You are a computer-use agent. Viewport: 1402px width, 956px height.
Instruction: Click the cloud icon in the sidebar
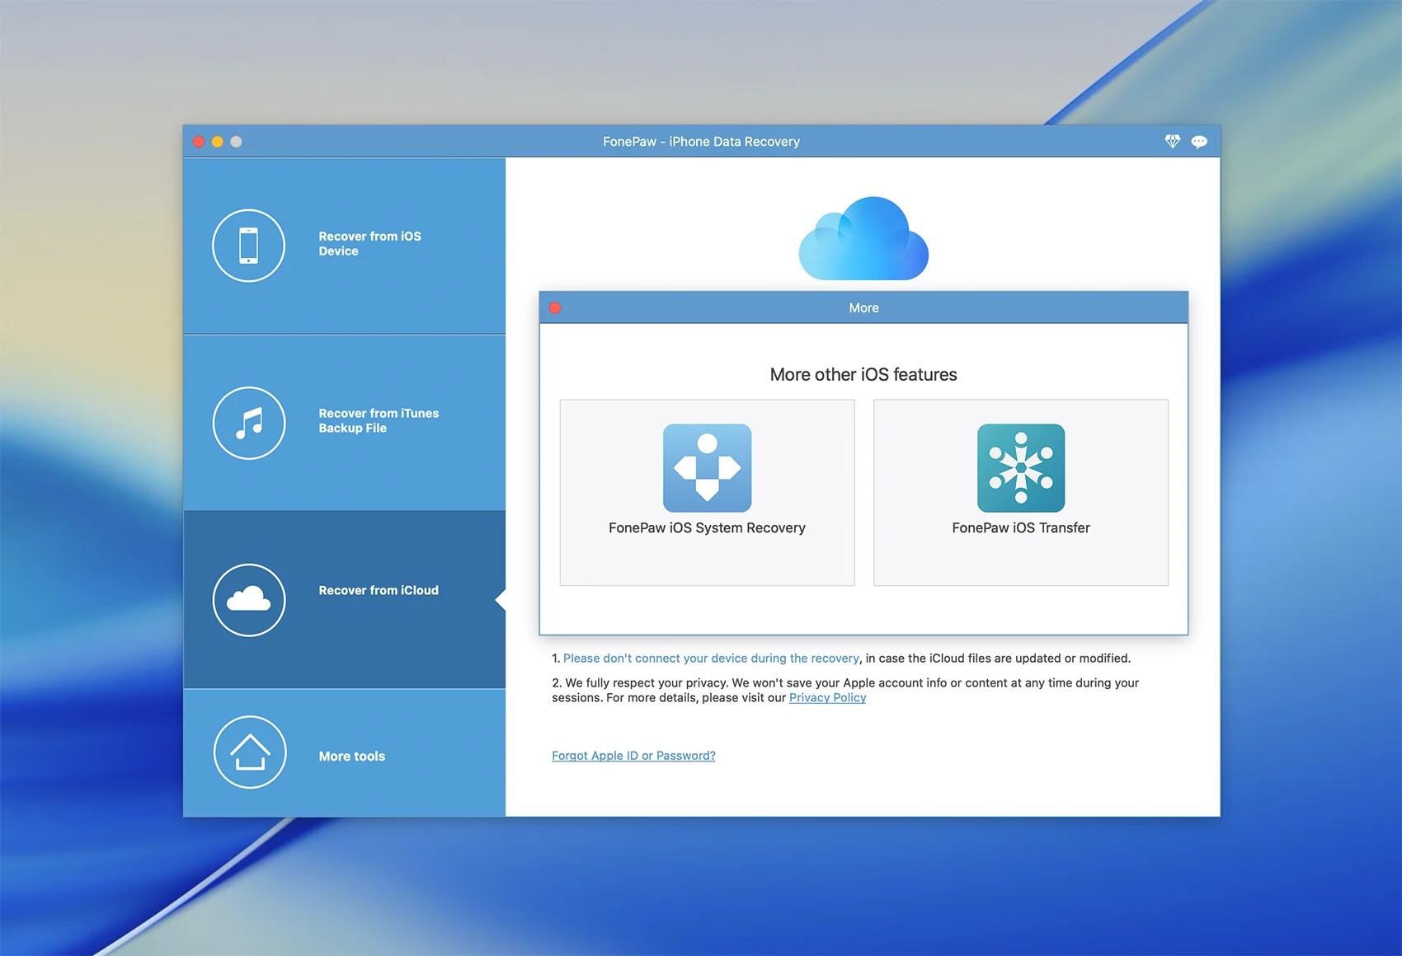click(248, 600)
